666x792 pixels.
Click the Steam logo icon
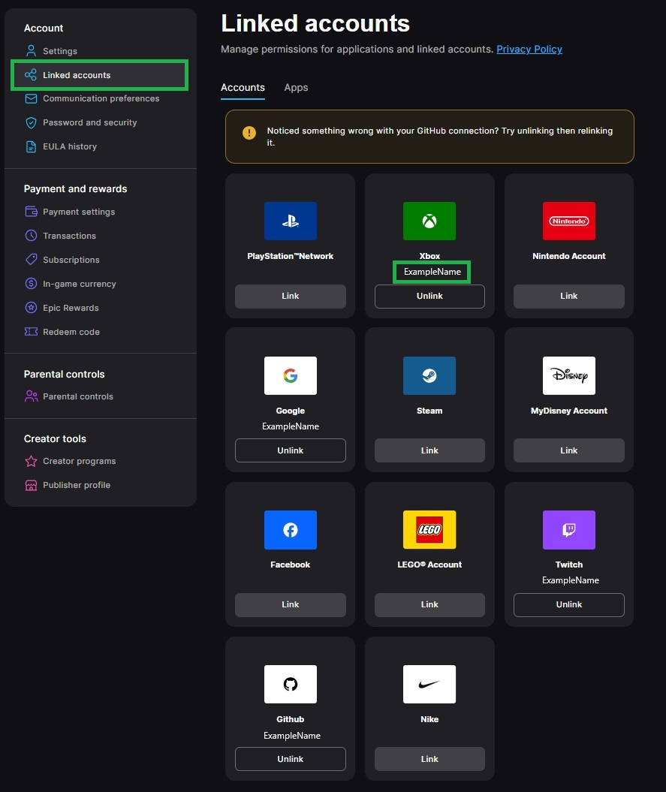[429, 376]
